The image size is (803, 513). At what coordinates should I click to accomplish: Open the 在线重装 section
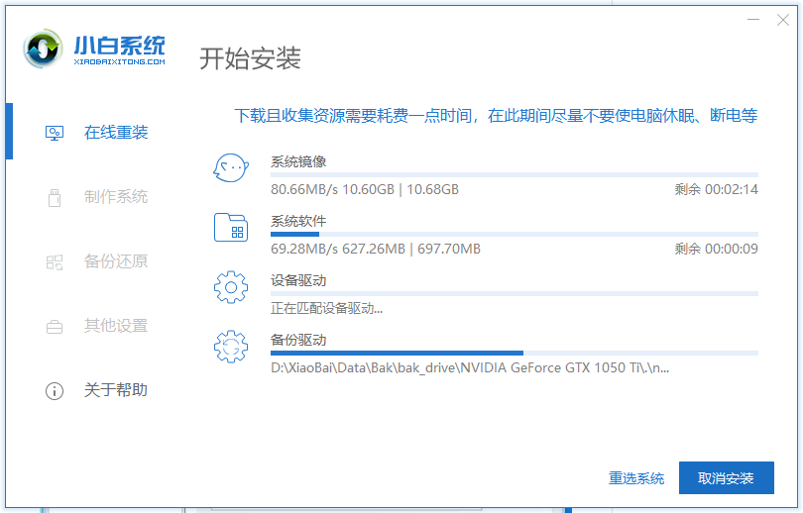click(116, 133)
